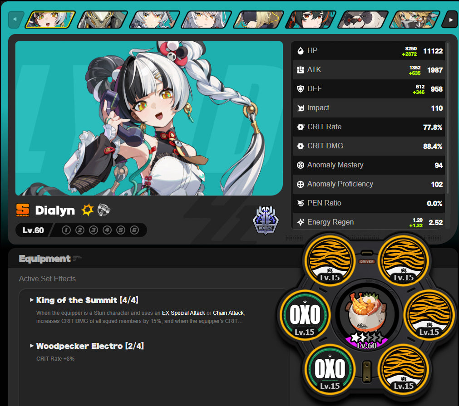The height and width of the screenshot is (406, 459).
Task: Toggle Mindscape circle 4
Action: [107, 230]
